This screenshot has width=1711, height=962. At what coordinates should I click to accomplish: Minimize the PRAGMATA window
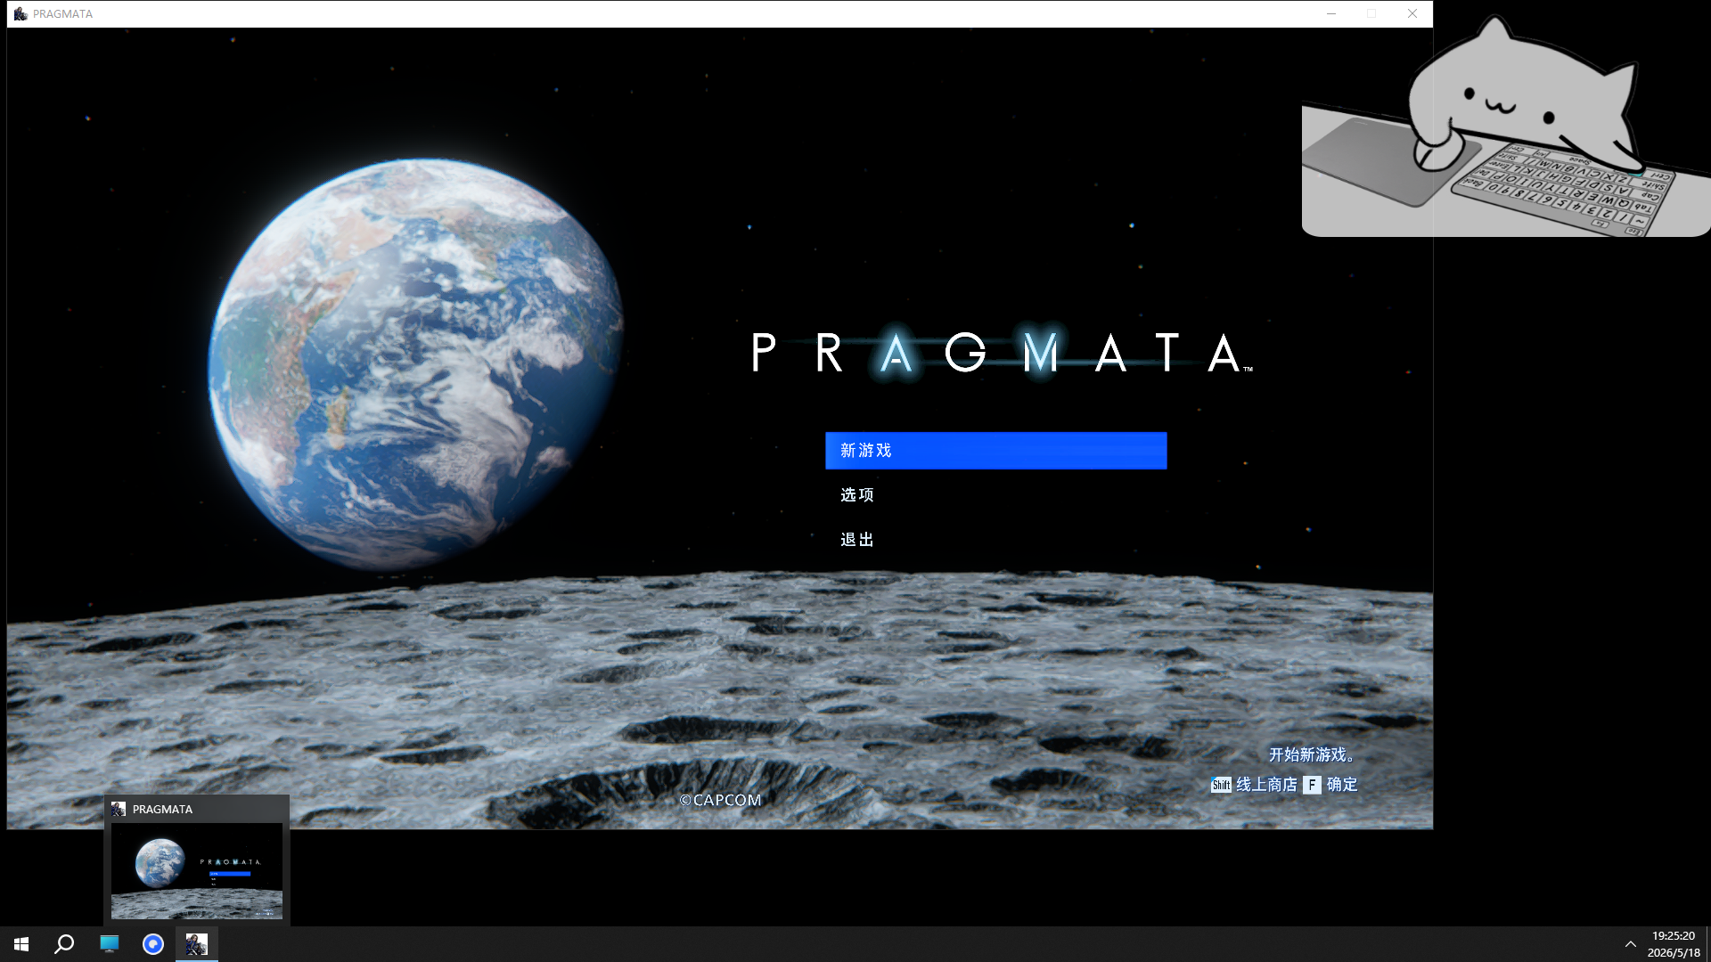1331,13
